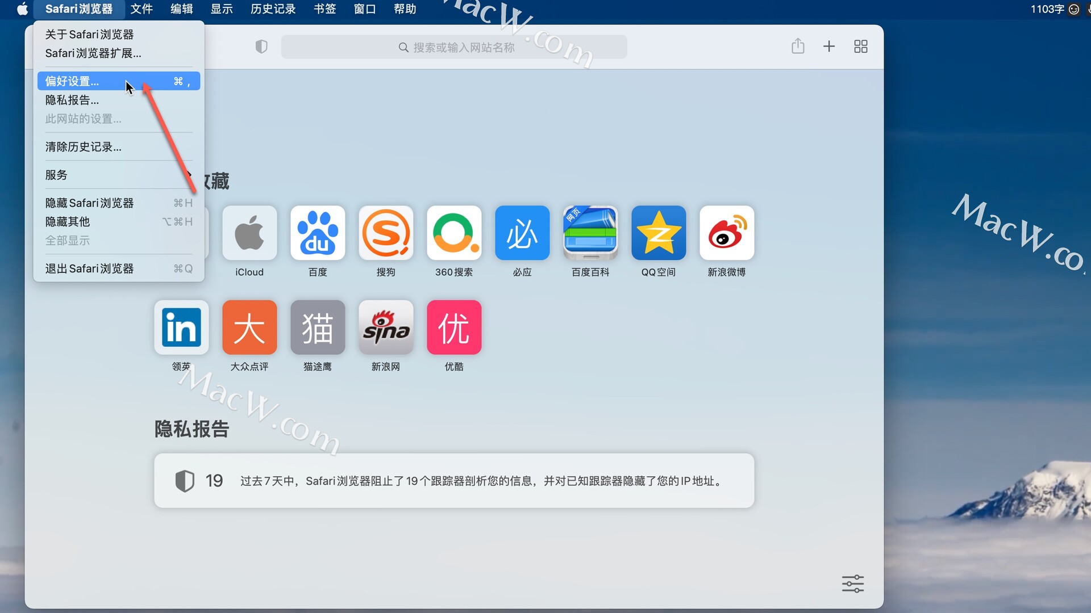
Task: Click the privacy shield in the toolbar
Action: click(x=261, y=47)
